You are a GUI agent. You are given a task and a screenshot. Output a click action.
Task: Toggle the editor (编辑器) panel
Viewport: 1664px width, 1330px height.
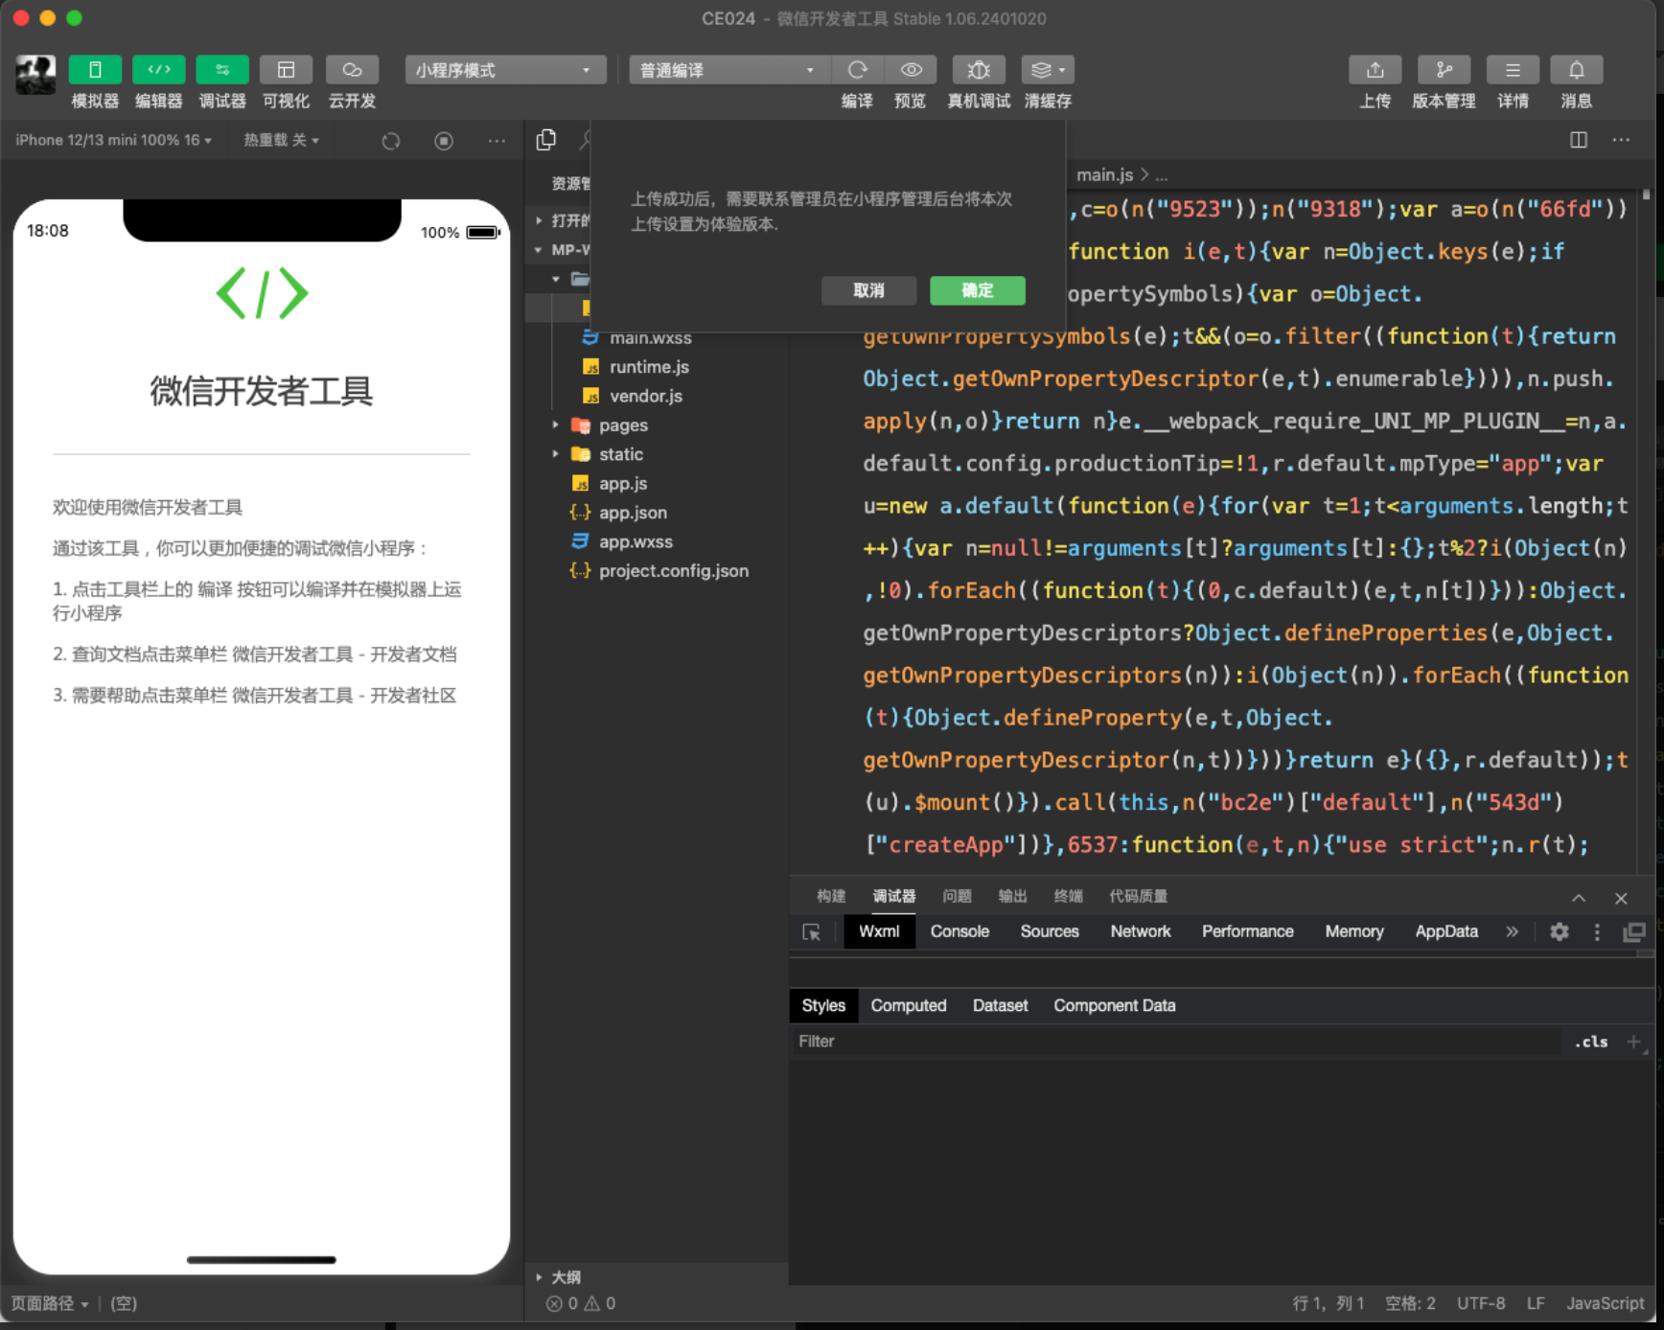click(159, 70)
